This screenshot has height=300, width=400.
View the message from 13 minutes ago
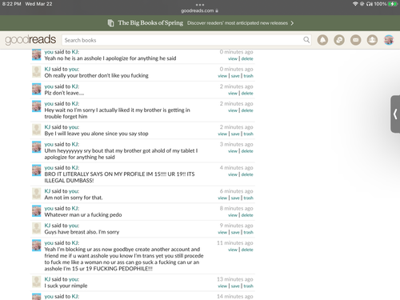[x=222, y=286]
